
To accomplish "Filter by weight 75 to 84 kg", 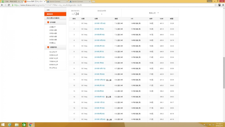I will coord(54,61).
